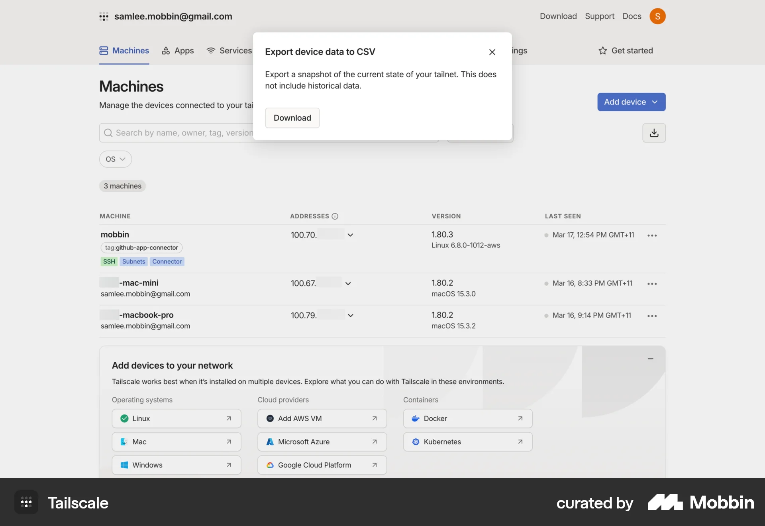The height and width of the screenshot is (526, 765).
Task: Open the Docs navigation item
Action: point(632,16)
